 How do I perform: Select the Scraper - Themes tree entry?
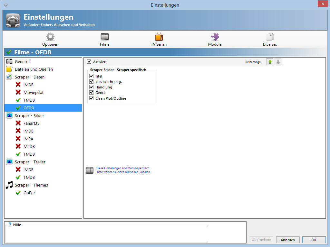tap(31, 185)
